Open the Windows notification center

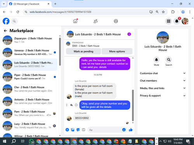point(188,142)
